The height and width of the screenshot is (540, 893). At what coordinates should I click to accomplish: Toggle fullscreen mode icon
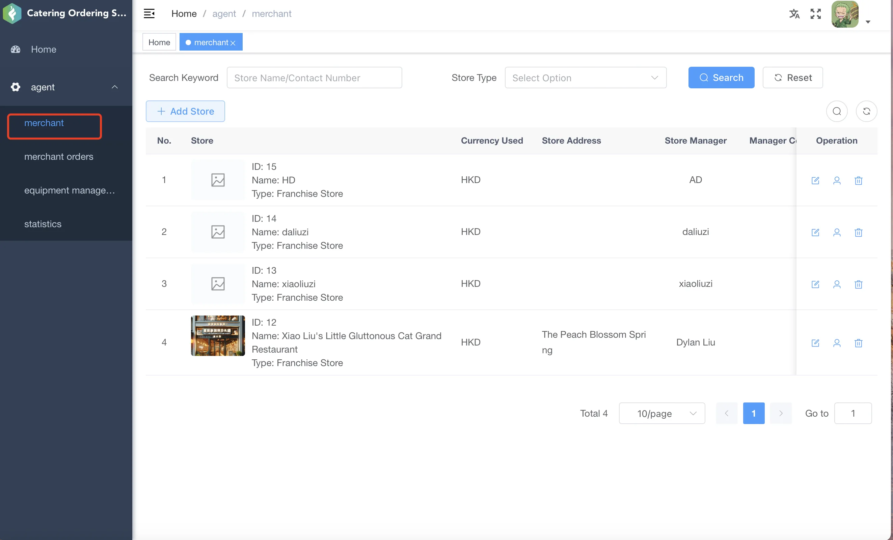pyautogui.click(x=815, y=14)
